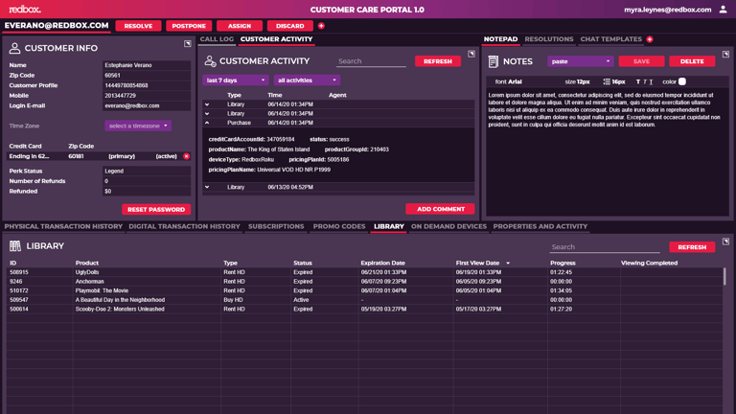Delete the current note
736x414 pixels.
(x=692, y=61)
